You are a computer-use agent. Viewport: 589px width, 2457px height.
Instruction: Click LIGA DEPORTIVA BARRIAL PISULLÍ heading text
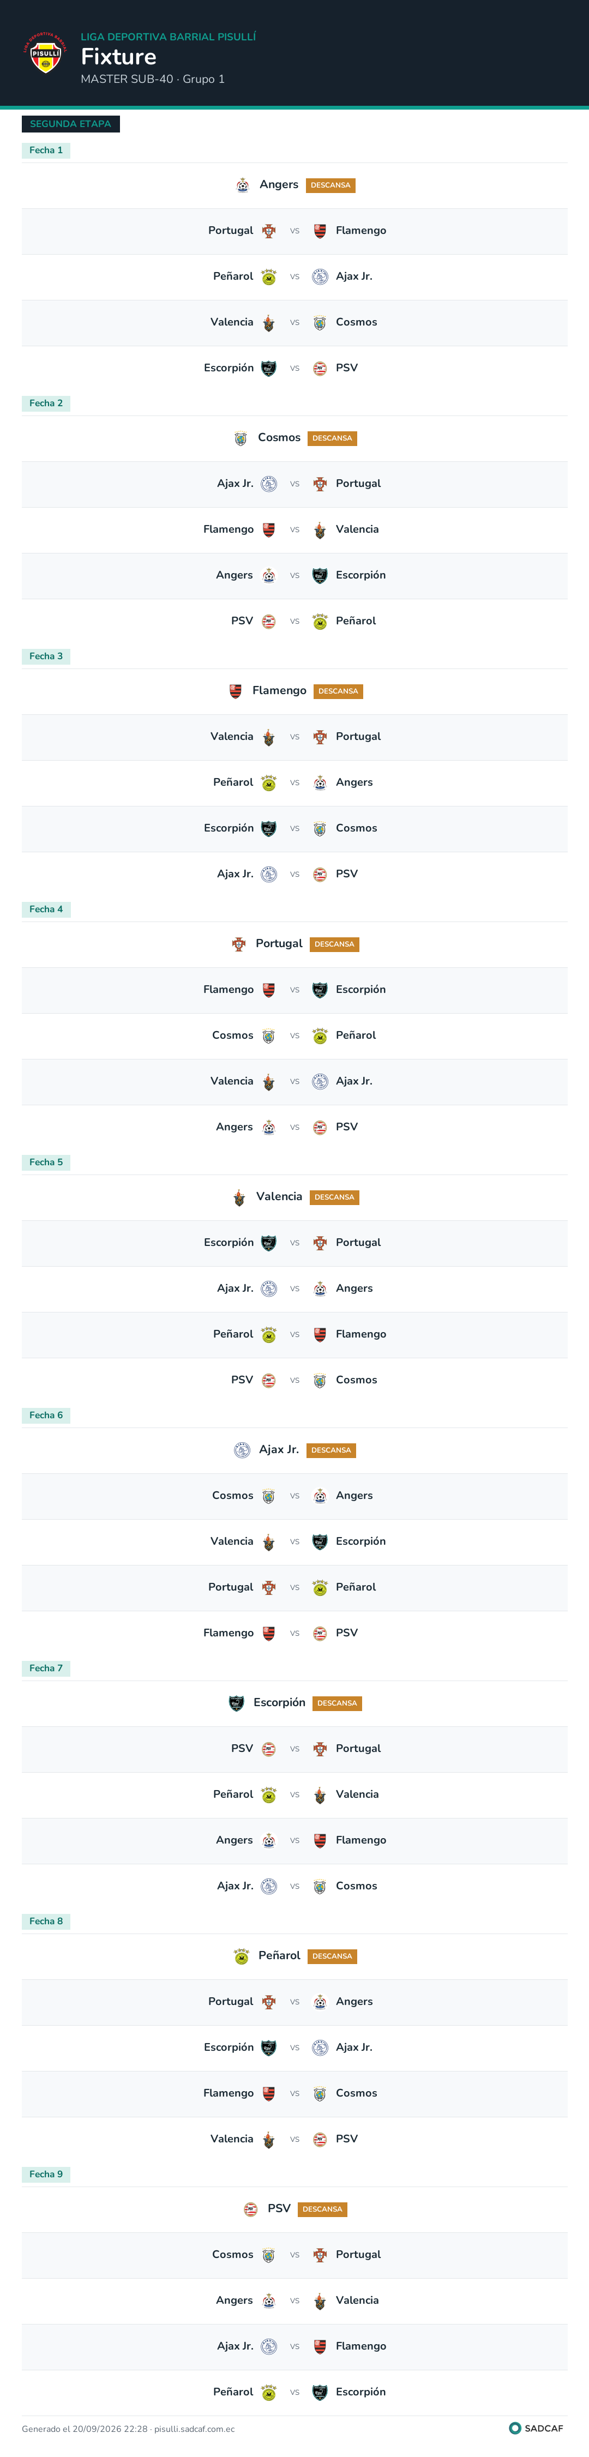(x=168, y=36)
